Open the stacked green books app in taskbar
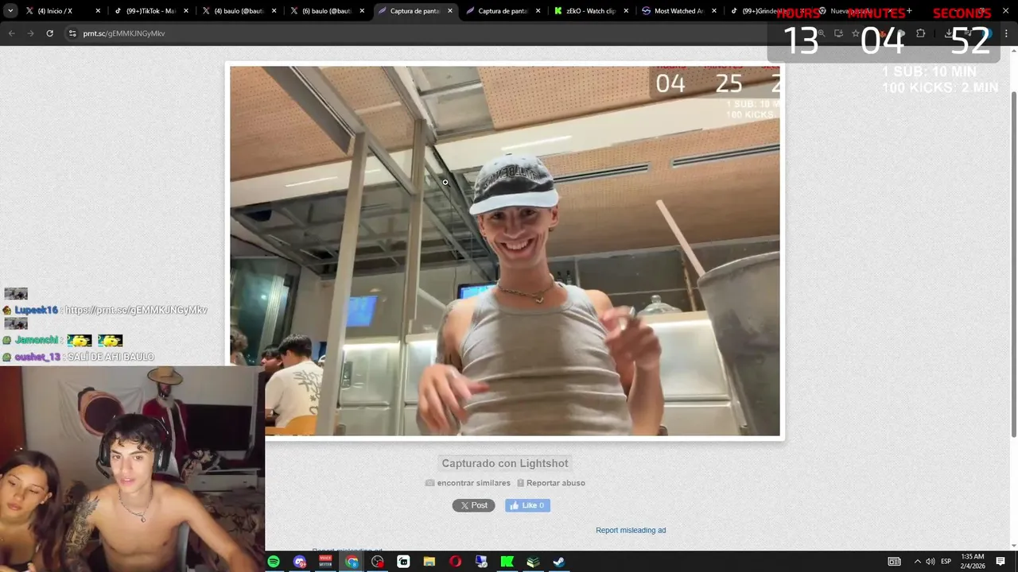This screenshot has height=572, width=1018. [533, 562]
